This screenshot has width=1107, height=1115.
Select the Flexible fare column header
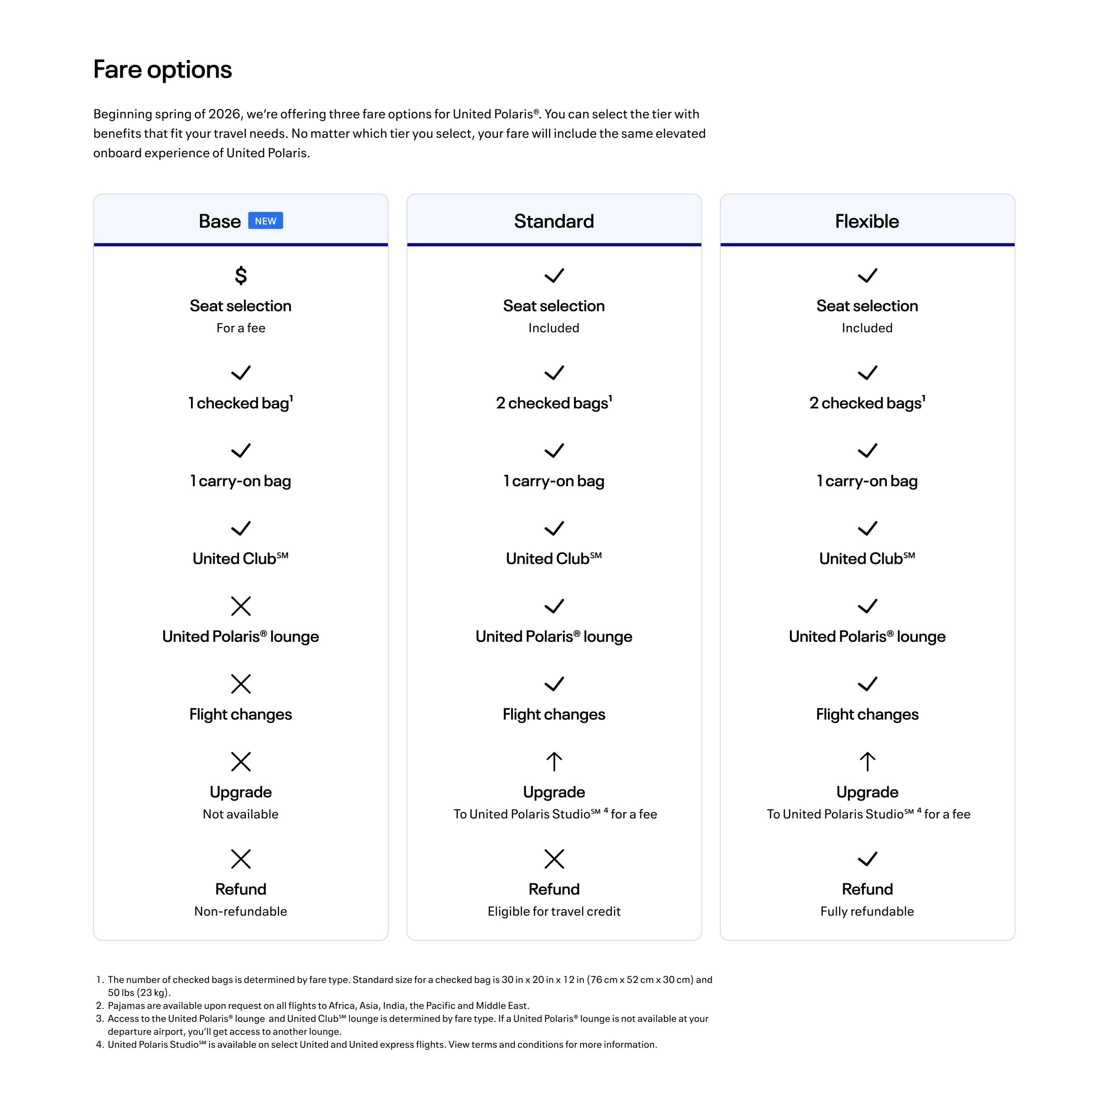(x=867, y=221)
